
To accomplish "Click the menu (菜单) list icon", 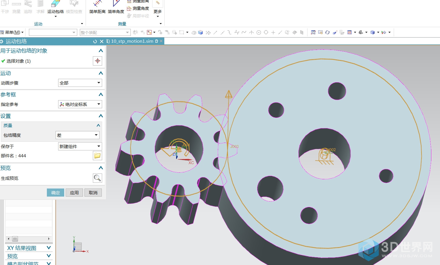I will pyautogui.click(x=2, y=32).
